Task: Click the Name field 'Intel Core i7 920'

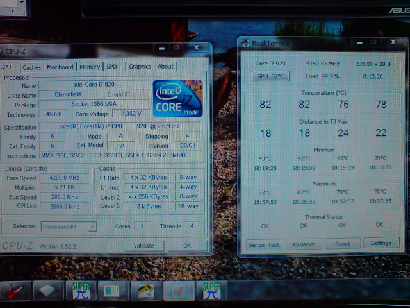Action: pyautogui.click(x=94, y=85)
